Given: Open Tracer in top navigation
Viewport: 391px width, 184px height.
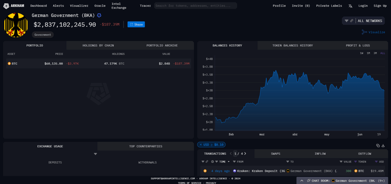Looking at the screenshot, I should [145, 6].
